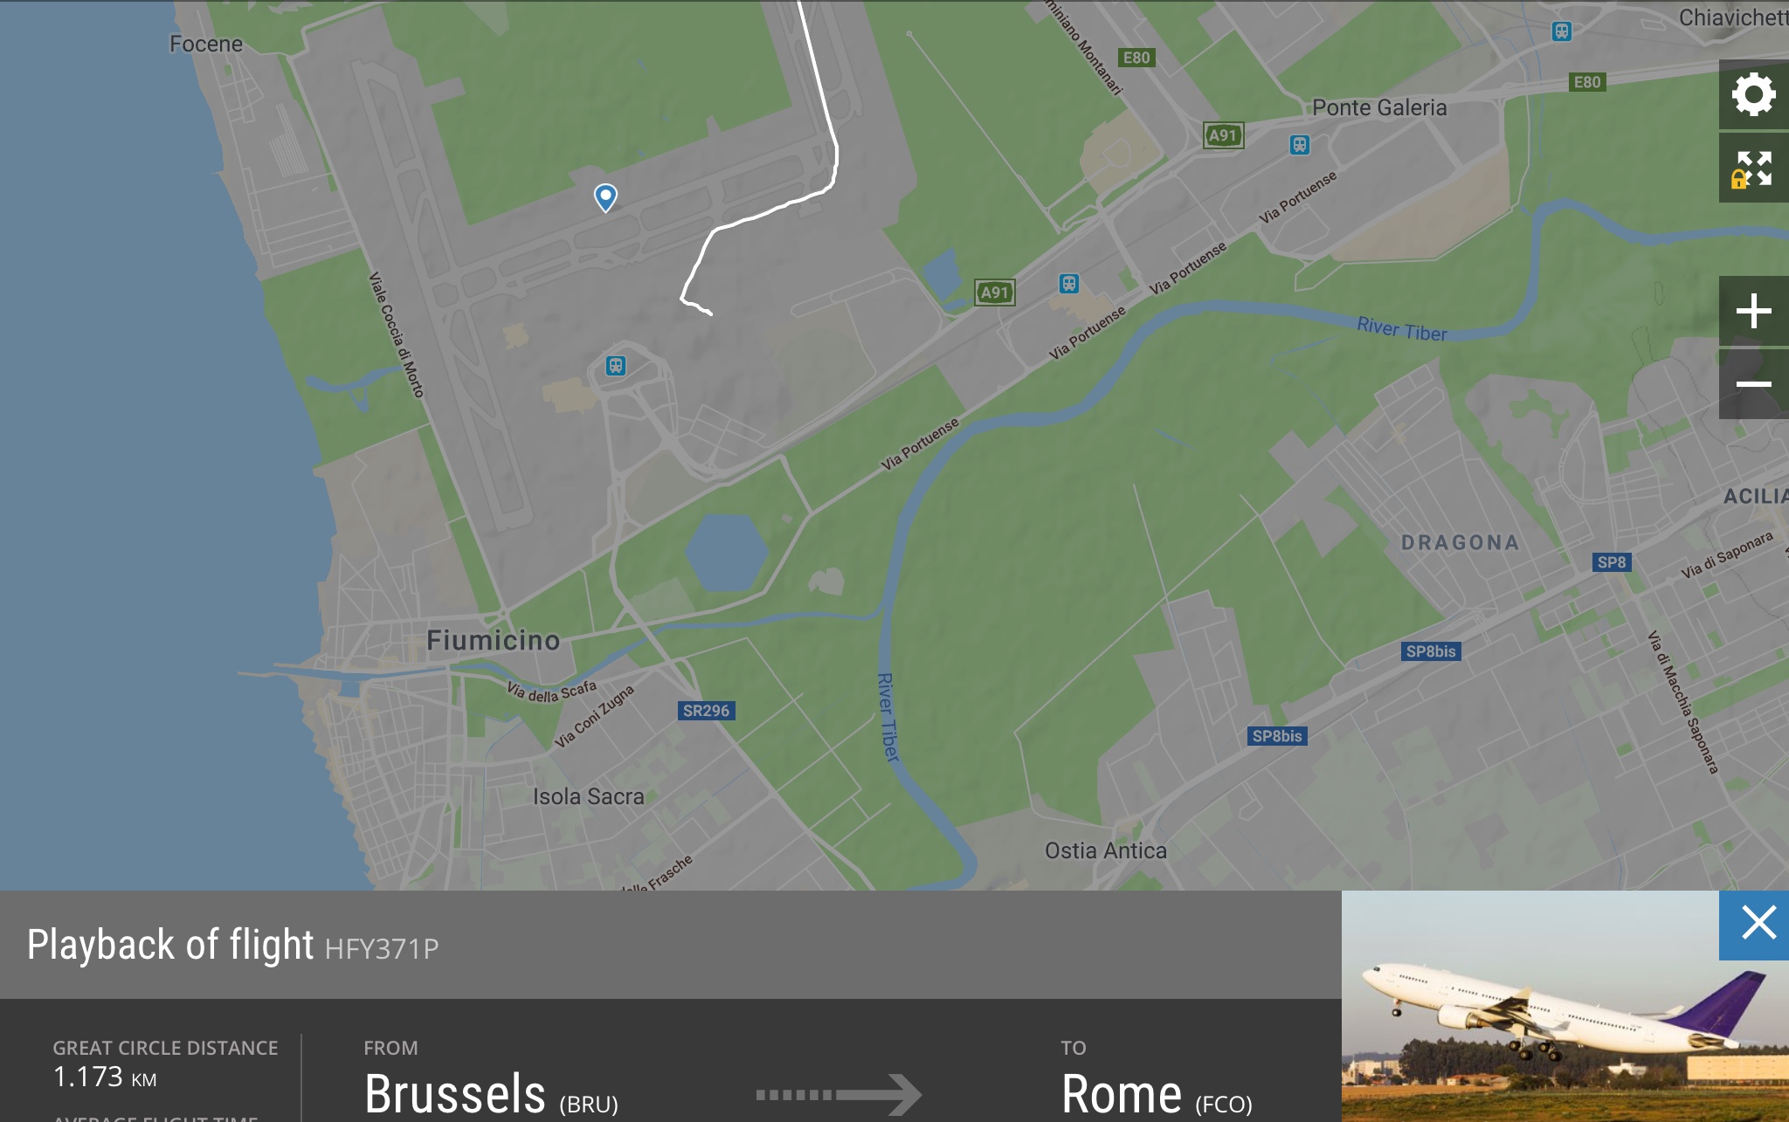Click the HFY371P flight number
The width and height of the screenshot is (1789, 1122).
click(382, 949)
